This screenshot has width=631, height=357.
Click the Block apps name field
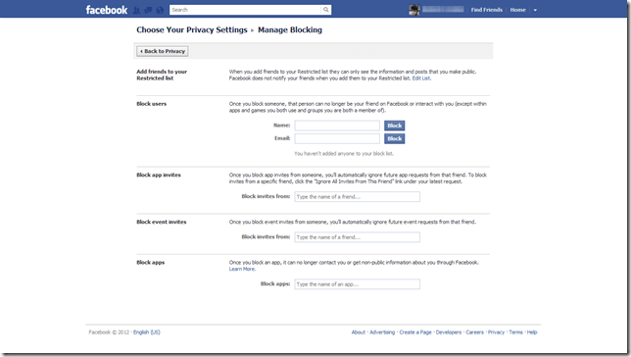click(x=357, y=284)
